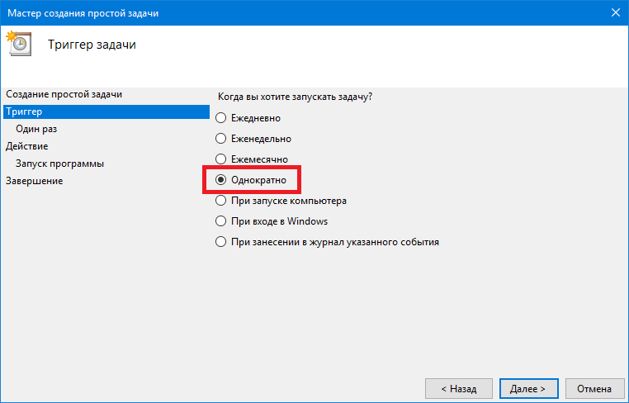Choose При занесении в журнал указанного события
Viewport: 629px width, 403px height.
pos(220,242)
